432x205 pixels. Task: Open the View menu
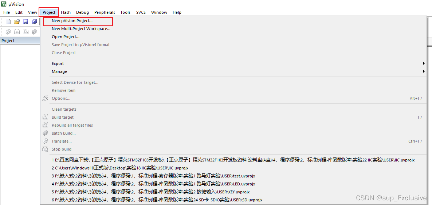32,12
